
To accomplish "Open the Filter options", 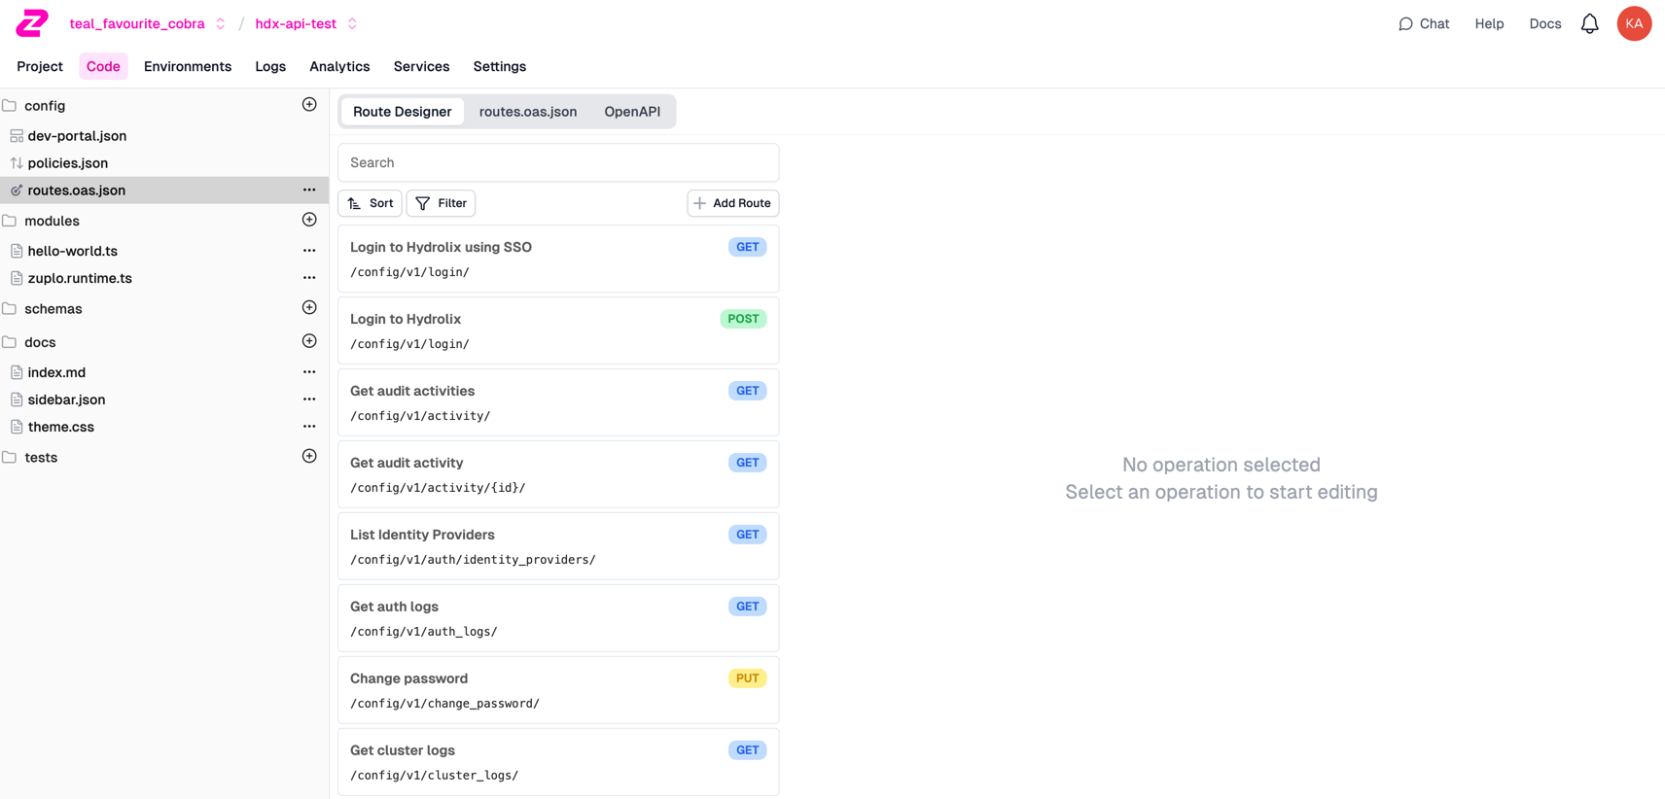I will point(441,203).
